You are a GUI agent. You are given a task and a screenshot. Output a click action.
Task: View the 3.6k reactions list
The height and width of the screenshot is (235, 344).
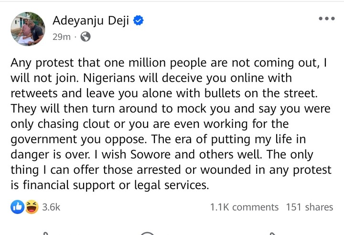(51, 207)
